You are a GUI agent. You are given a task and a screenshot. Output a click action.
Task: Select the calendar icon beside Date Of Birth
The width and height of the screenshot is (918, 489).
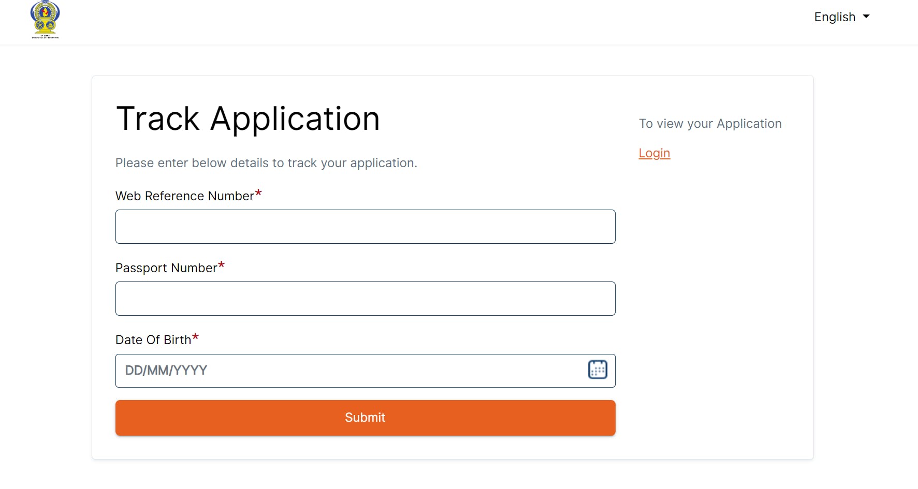pyautogui.click(x=598, y=369)
